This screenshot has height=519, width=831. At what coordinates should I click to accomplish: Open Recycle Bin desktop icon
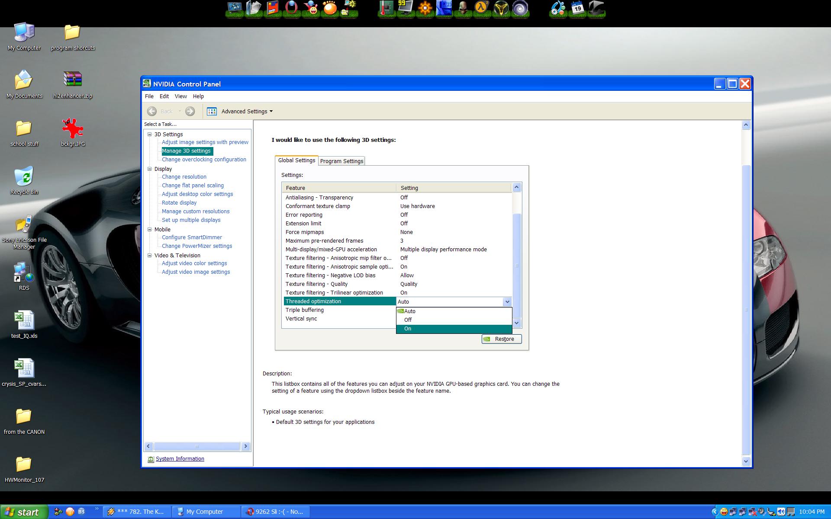[x=24, y=176]
